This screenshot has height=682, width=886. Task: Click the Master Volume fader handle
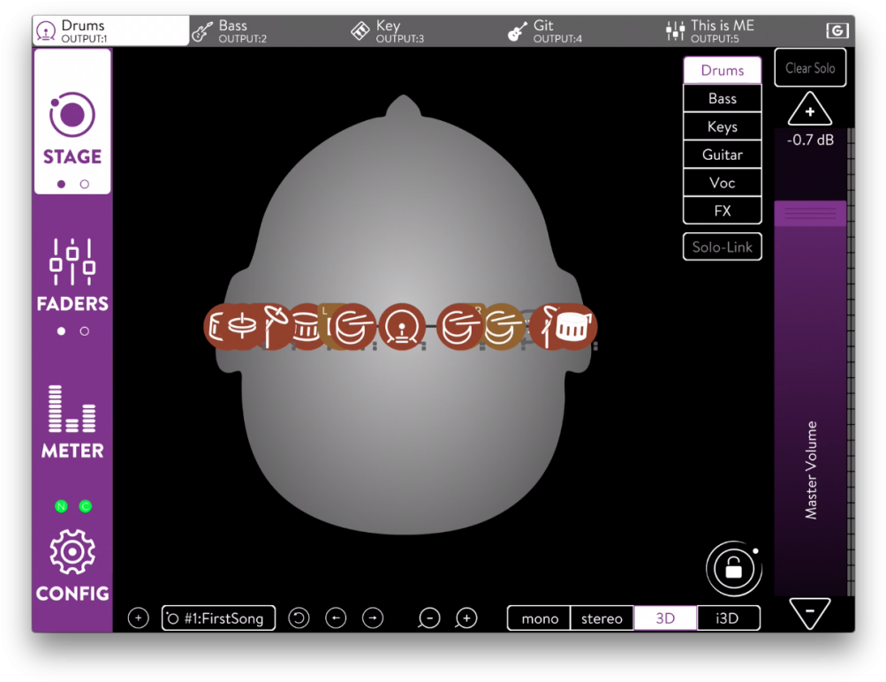coord(810,214)
